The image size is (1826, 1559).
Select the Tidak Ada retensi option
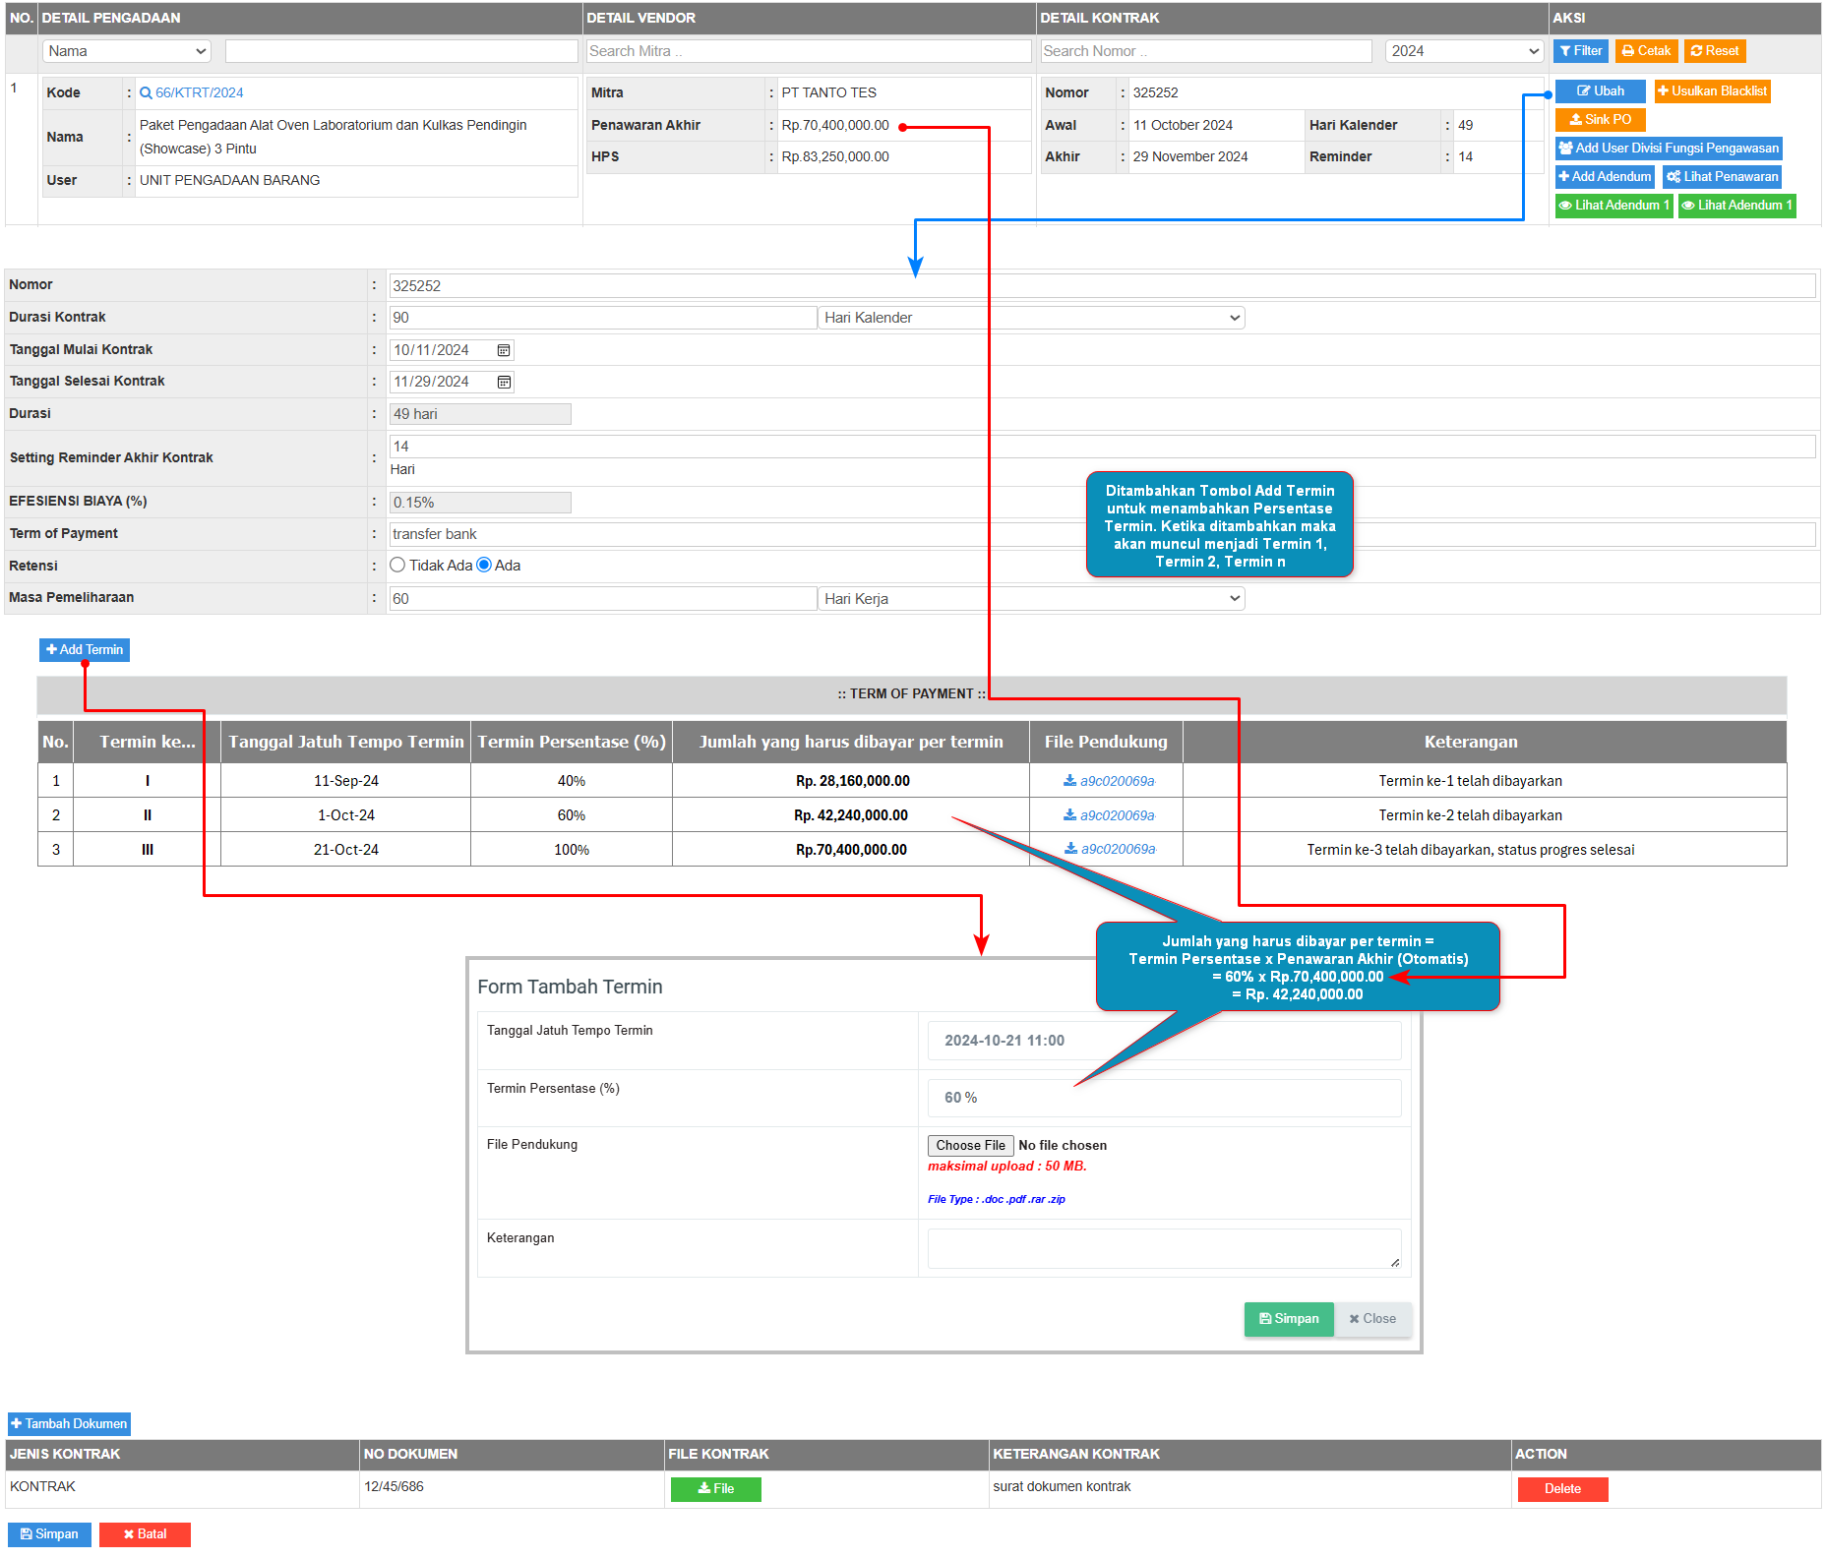click(397, 566)
